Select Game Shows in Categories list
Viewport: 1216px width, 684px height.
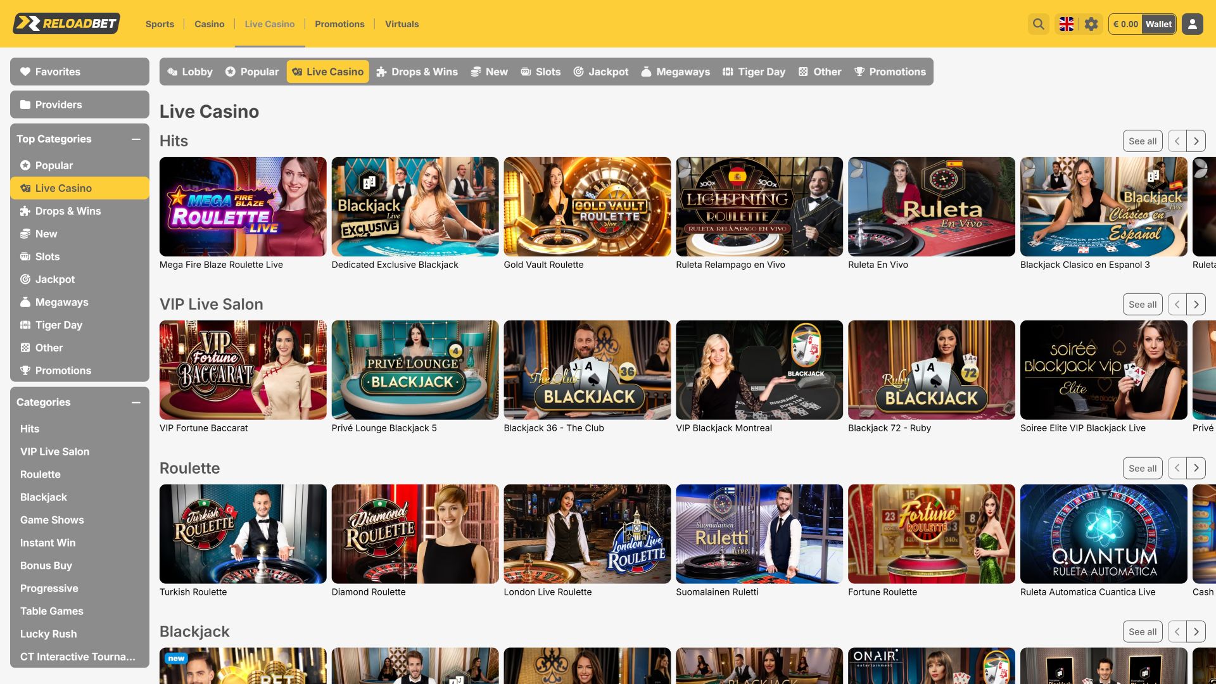point(52,520)
